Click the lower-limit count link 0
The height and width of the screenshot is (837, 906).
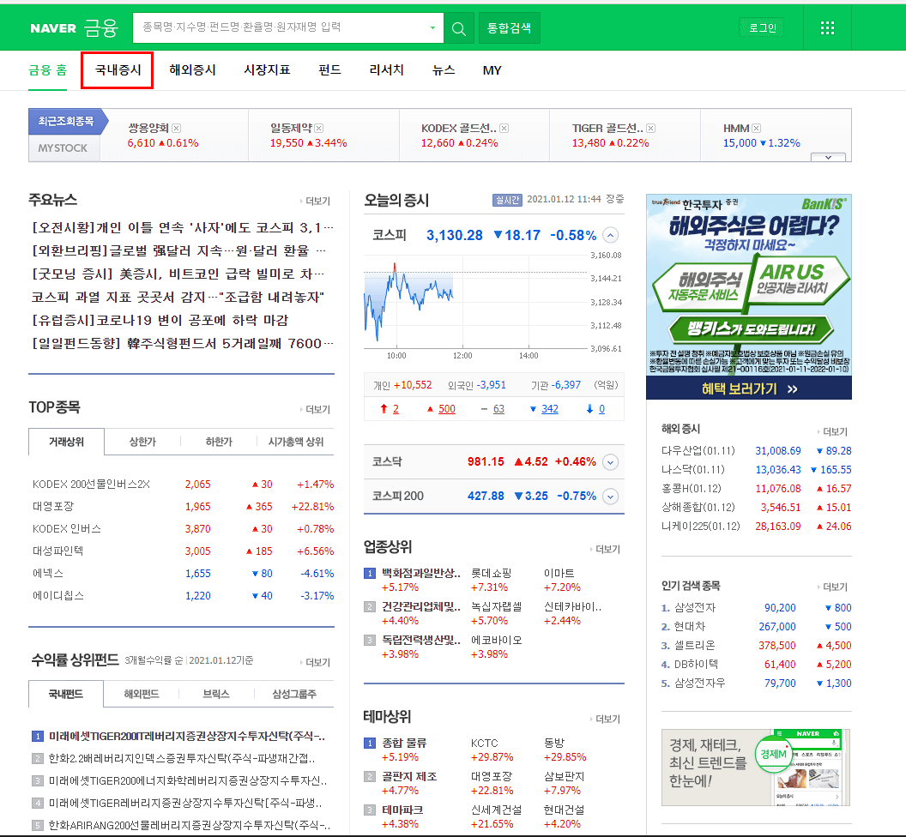click(601, 409)
